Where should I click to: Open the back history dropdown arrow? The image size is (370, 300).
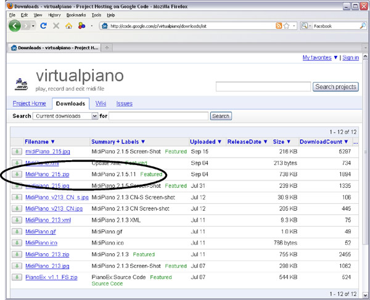pos(33,26)
